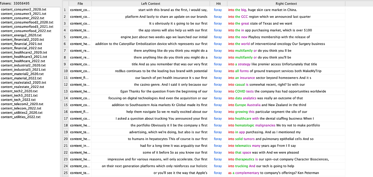The width and height of the screenshot is (373, 177).
Task: Click the 'foray' hit in row 13
Action: [218, 91]
